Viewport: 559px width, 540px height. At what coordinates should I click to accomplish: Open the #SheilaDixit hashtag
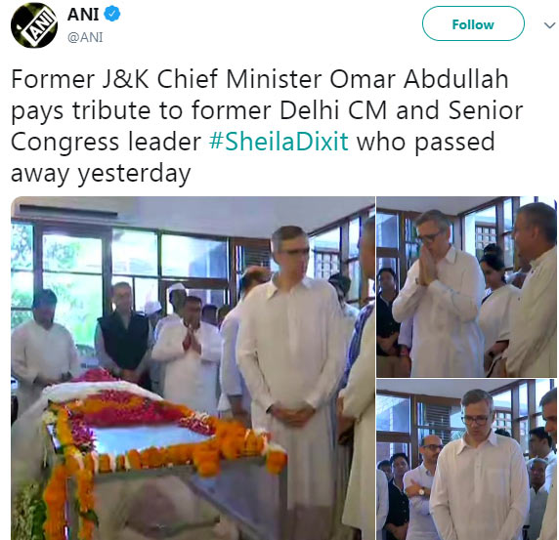(x=279, y=142)
